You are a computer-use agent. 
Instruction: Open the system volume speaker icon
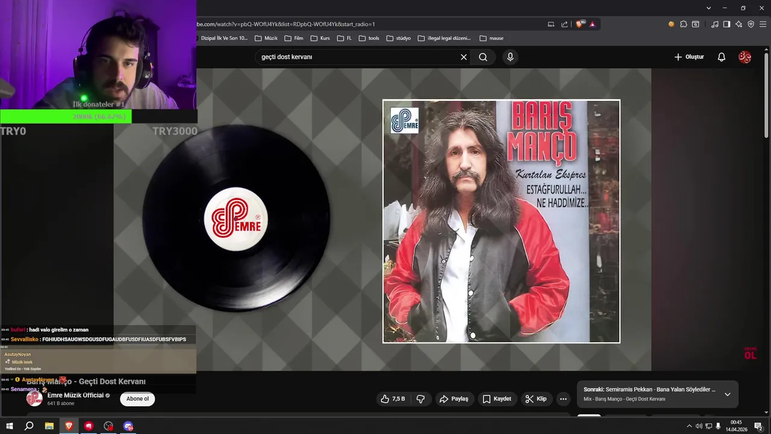click(x=699, y=426)
